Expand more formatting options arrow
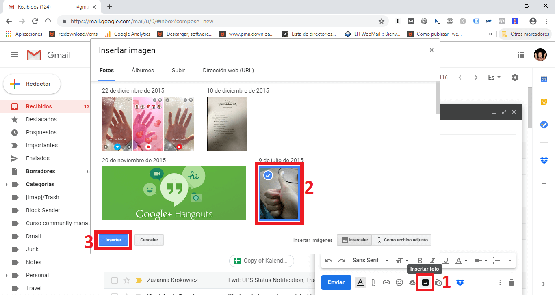Image resolution: width=555 pixels, height=295 pixels. [509, 261]
